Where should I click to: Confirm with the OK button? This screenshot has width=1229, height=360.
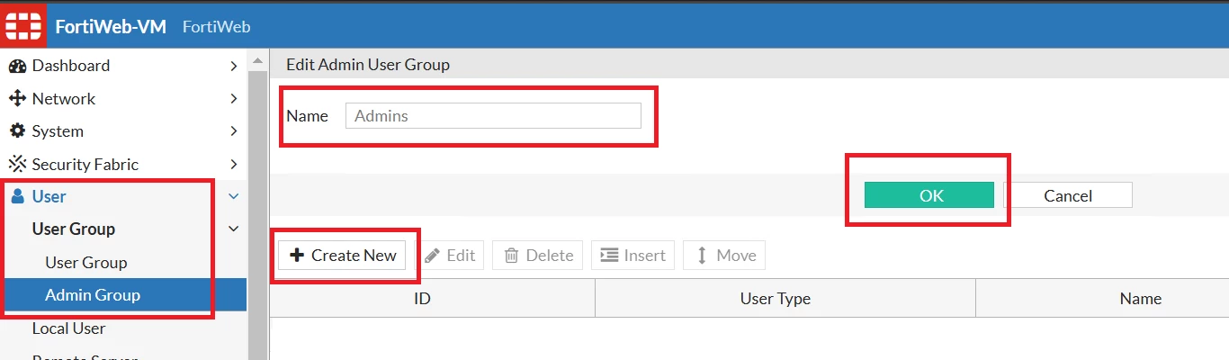coord(929,195)
